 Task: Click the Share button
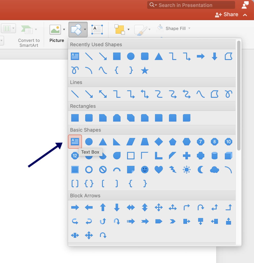[x=227, y=14]
